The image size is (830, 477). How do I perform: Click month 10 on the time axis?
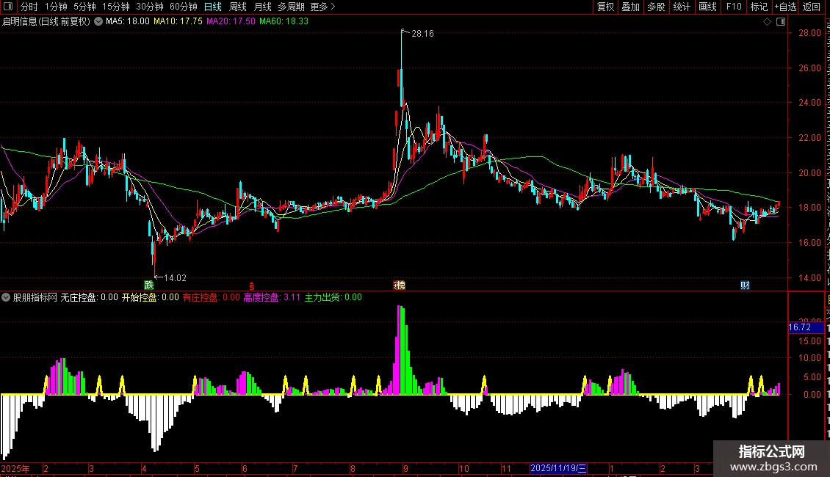(463, 468)
